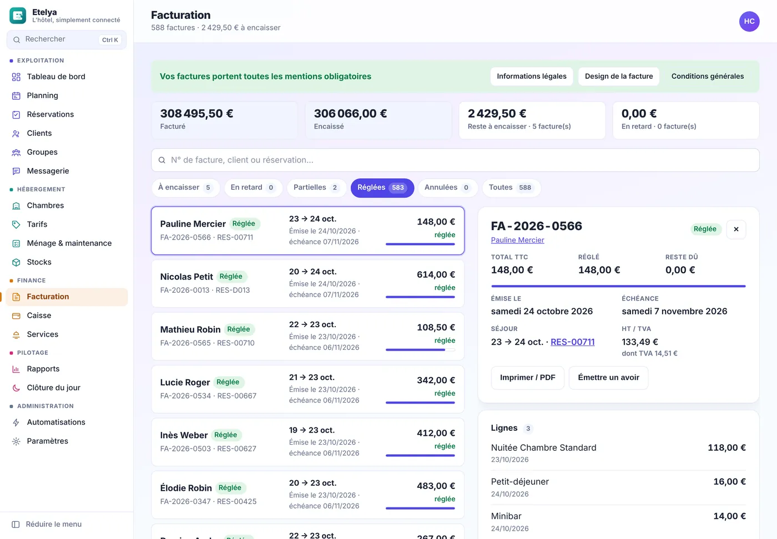
Task: Click the Caisse card icon
Action: point(16,316)
